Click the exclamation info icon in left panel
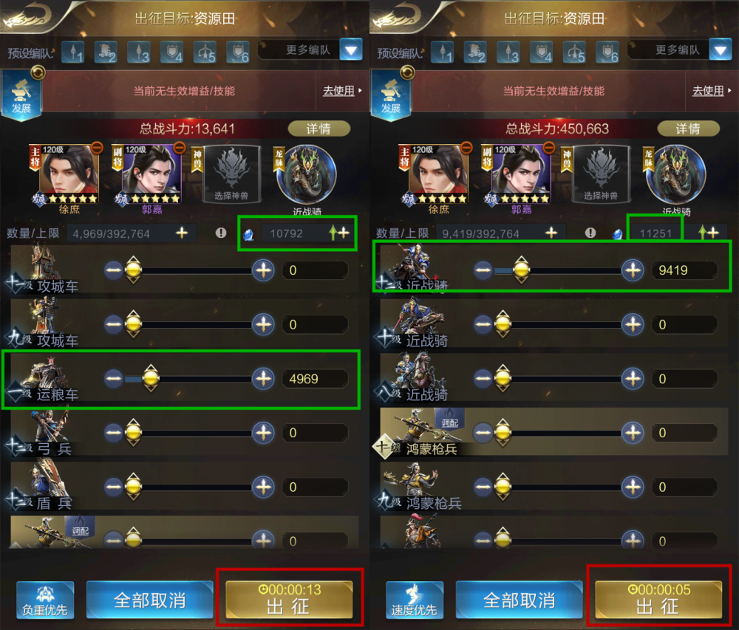Image resolution: width=739 pixels, height=630 pixels. pos(220,233)
